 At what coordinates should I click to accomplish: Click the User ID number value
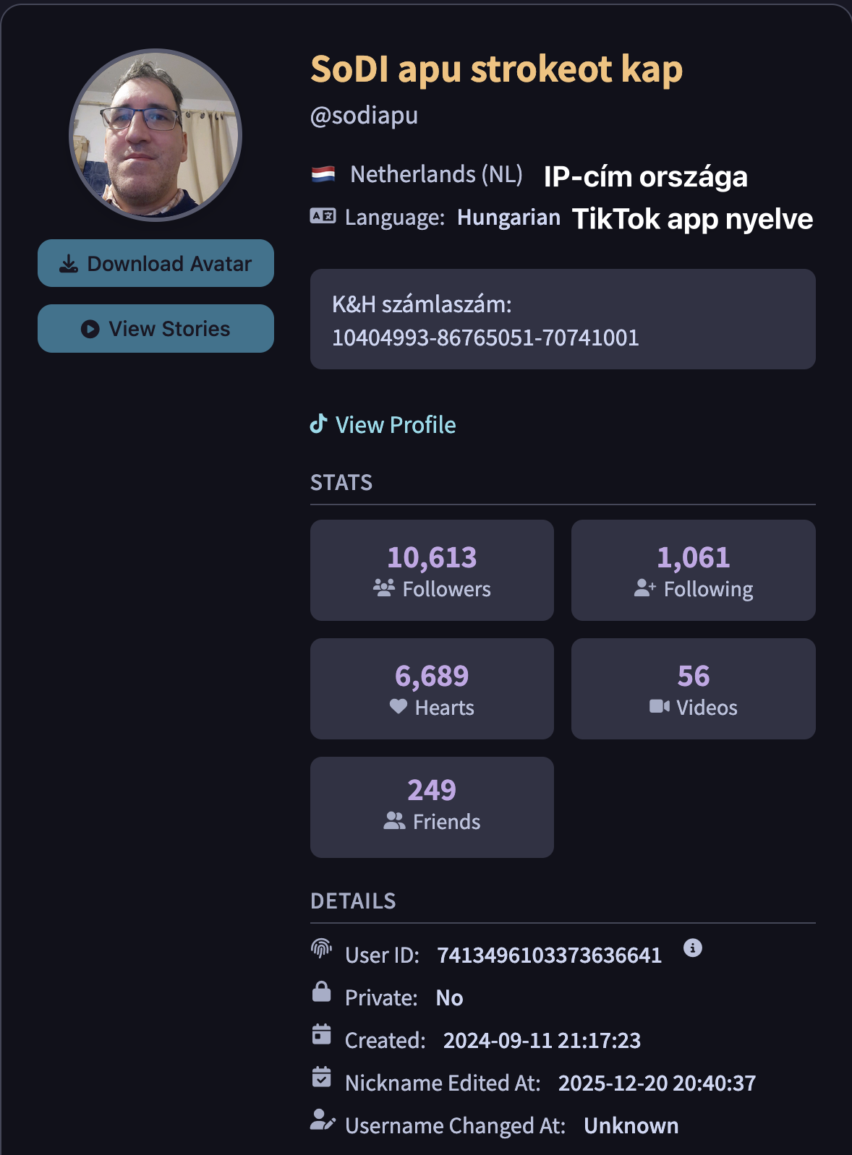click(x=549, y=956)
